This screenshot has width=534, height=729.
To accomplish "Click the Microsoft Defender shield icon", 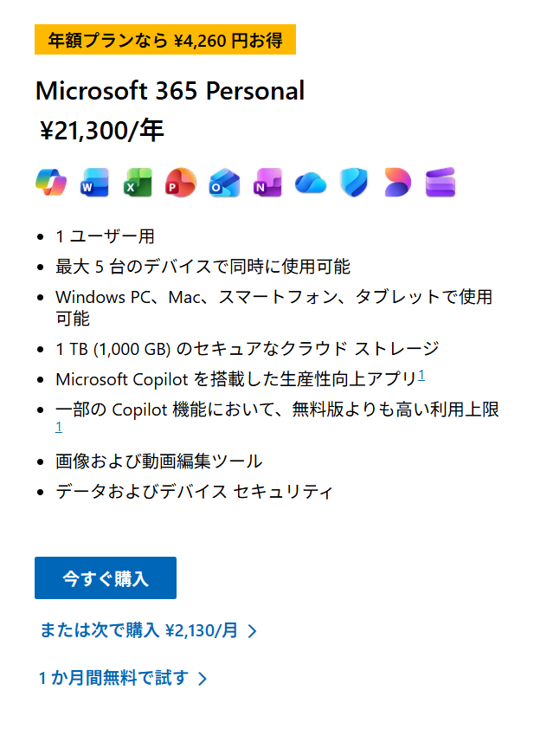I will (354, 183).
